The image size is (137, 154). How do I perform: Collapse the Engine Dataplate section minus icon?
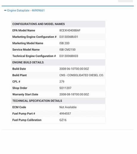(x=5, y=10)
